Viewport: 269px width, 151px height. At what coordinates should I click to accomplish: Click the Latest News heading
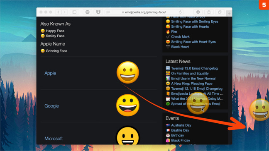(178, 61)
